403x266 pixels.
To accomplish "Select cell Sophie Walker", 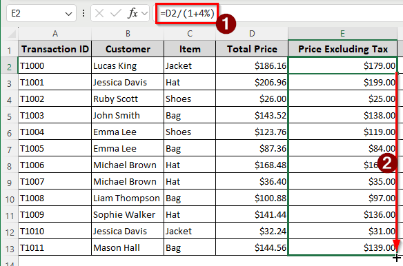I will click(x=128, y=214).
